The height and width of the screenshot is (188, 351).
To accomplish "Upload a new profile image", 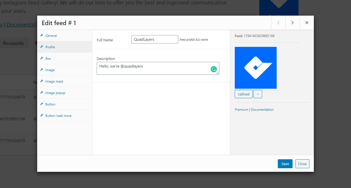I will tap(244, 94).
